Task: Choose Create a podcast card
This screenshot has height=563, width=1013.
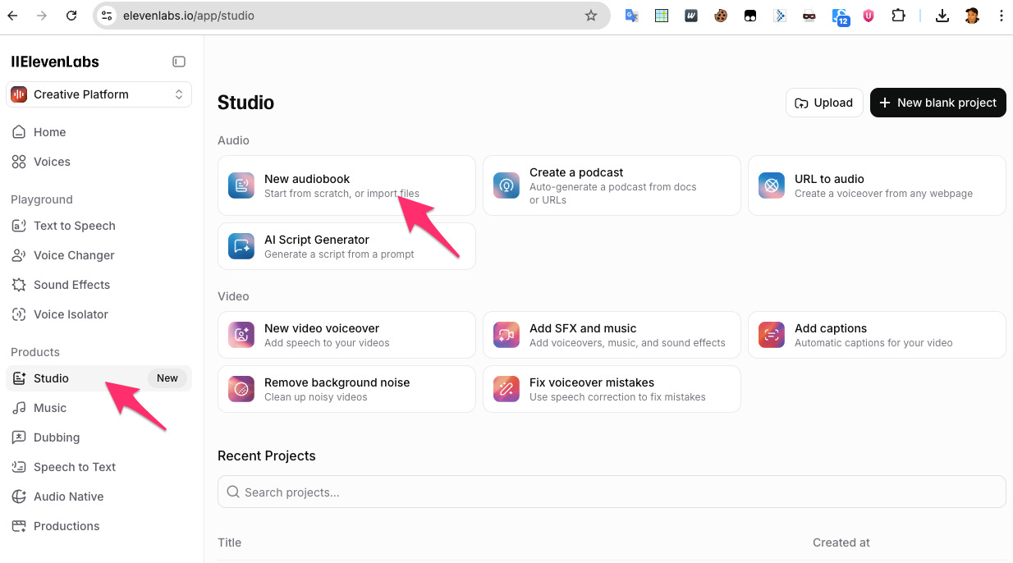Action: (612, 185)
